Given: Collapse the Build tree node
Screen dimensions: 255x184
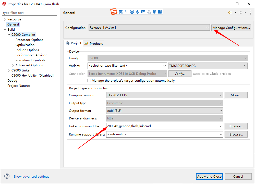Looking at the screenshot, I should (x=5, y=29).
